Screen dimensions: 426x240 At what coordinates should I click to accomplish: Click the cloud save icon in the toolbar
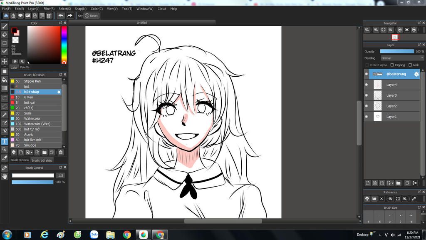point(6,15)
